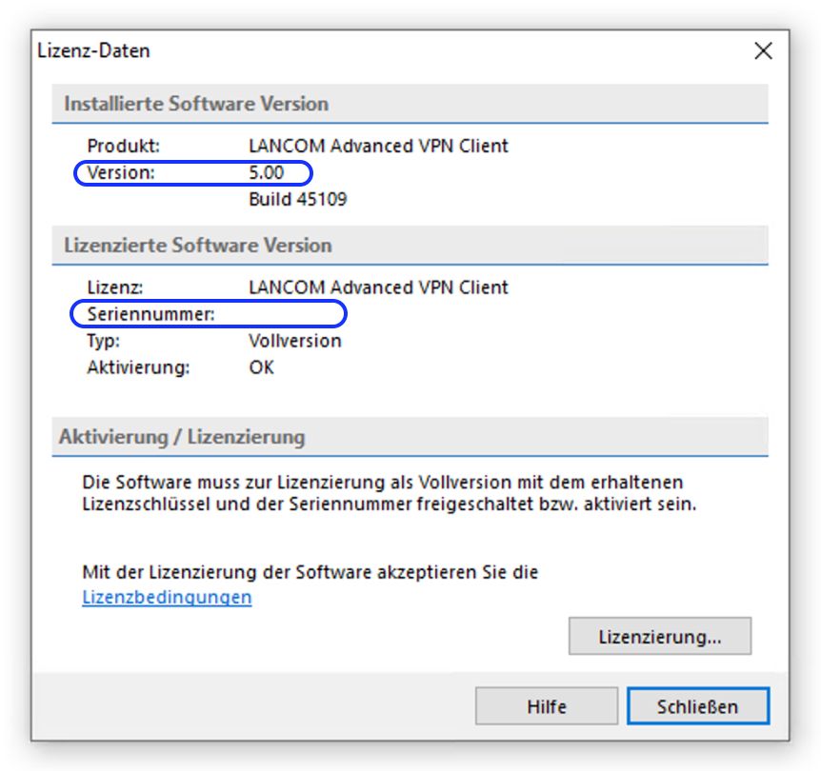Click the licensing description paragraph
The width and height of the screenshot is (821, 771).
pos(389,494)
